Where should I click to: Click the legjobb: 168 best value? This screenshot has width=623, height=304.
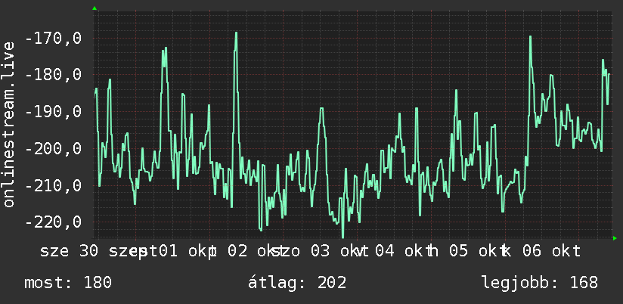click(x=540, y=283)
